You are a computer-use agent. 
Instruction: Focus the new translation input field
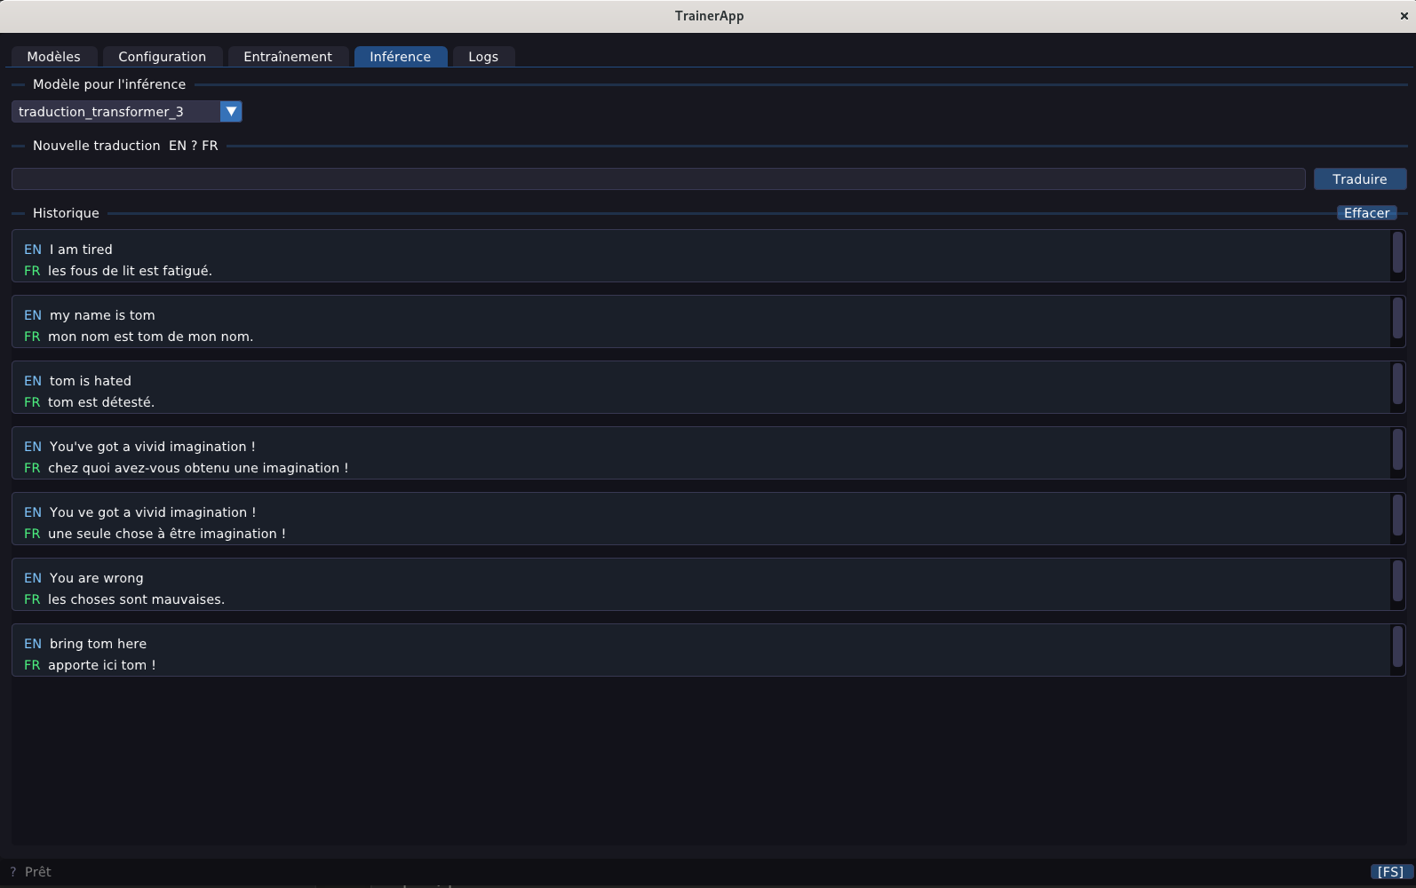(658, 179)
